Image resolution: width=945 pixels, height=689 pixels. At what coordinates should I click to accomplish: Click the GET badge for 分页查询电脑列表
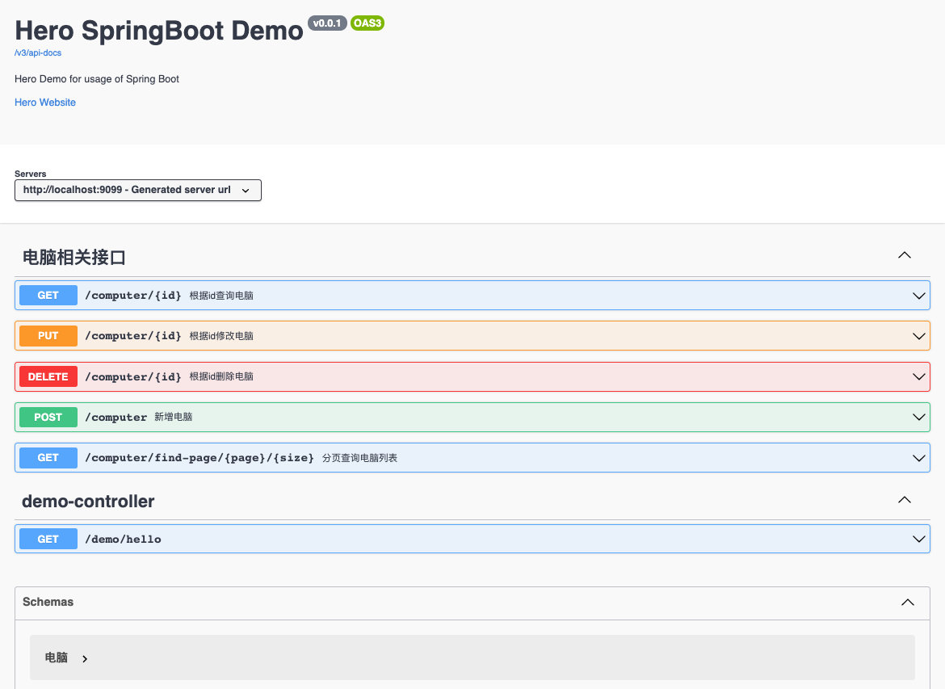pos(48,457)
